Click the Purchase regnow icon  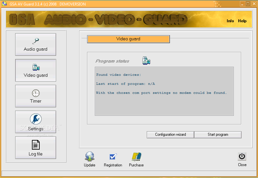click(136, 157)
